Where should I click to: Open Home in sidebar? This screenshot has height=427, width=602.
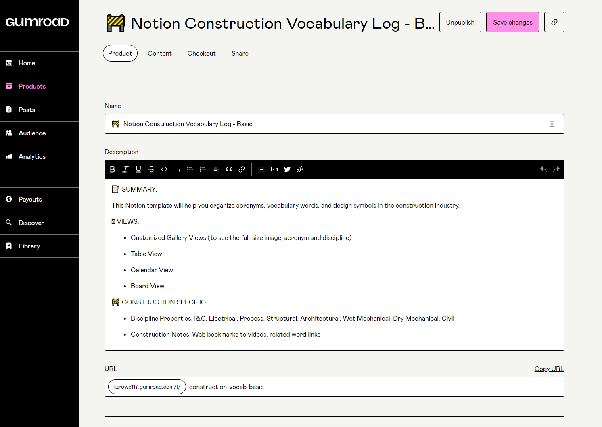(x=39, y=63)
